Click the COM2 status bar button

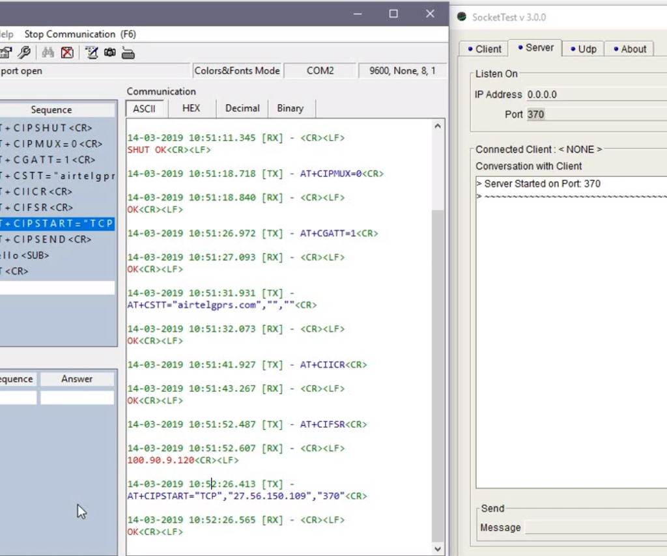pyautogui.click(x=320, y=70)
